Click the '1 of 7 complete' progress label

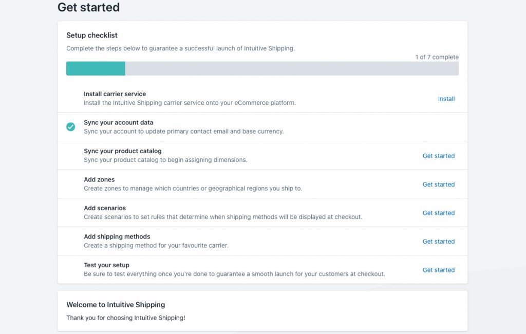pyautogui.click(x=437, y=57)
